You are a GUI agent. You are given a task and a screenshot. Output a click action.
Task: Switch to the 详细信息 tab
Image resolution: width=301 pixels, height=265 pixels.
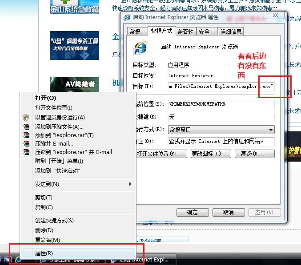pyautogui.click(x=231, y=32)
